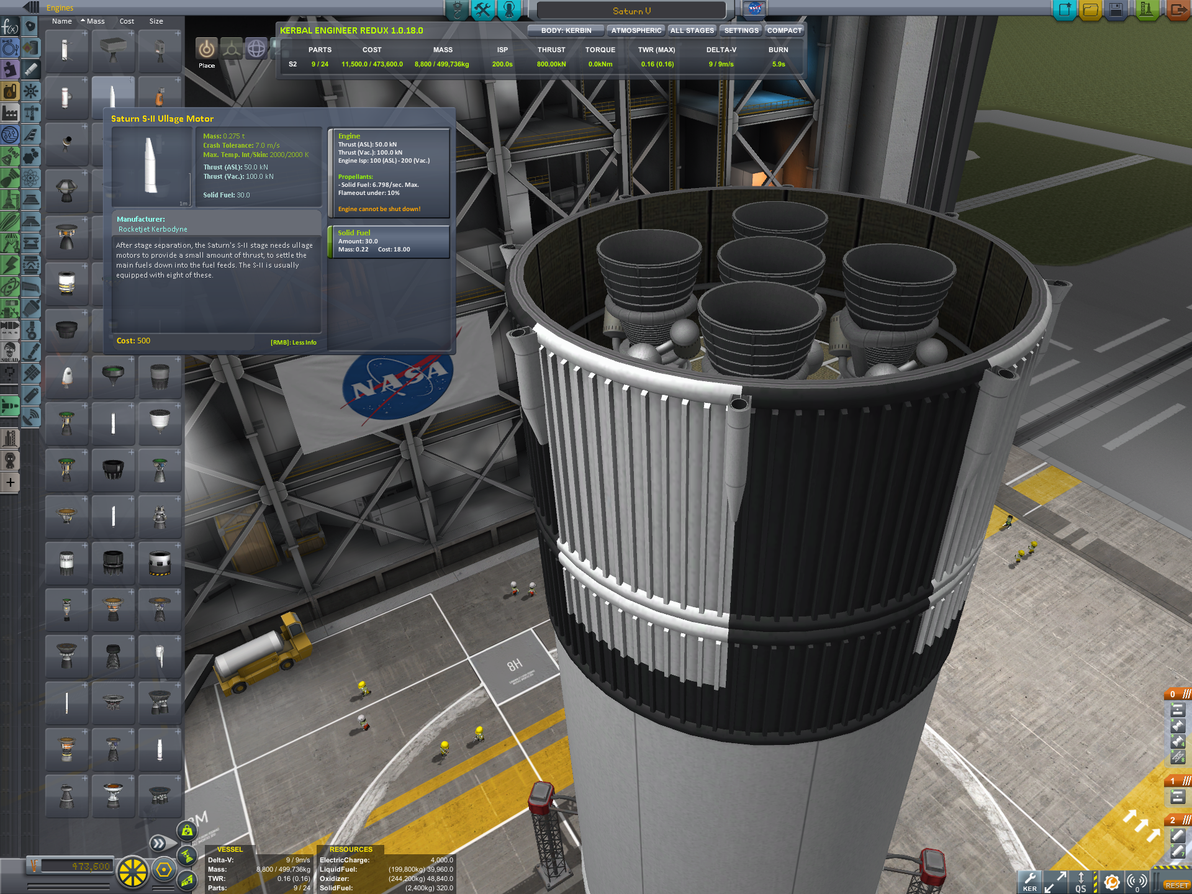Image resolution: width=1192 pixels, height=894 pixels.
Task: Select the Structural parts category
Action: pyautogui.click(x=31, y=114)
